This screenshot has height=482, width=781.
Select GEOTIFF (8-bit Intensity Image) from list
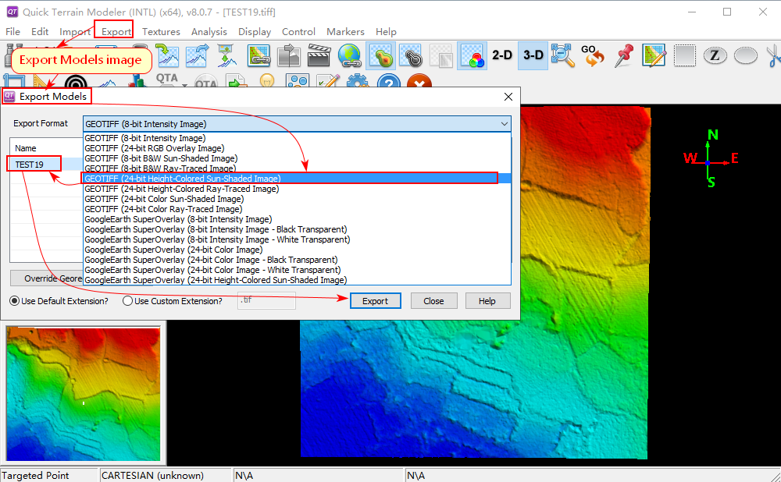145,138
